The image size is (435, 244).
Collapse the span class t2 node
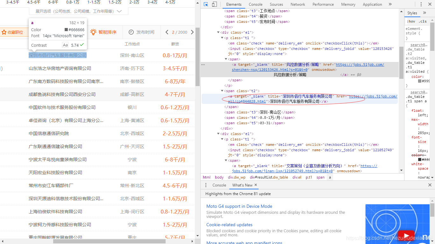(x=222, y=91)
